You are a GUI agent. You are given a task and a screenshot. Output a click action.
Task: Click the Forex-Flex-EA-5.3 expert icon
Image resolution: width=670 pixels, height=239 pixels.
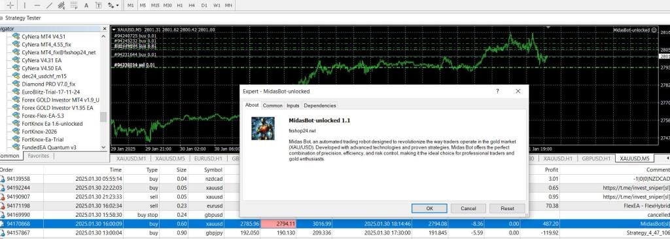(x=16, y=115)
